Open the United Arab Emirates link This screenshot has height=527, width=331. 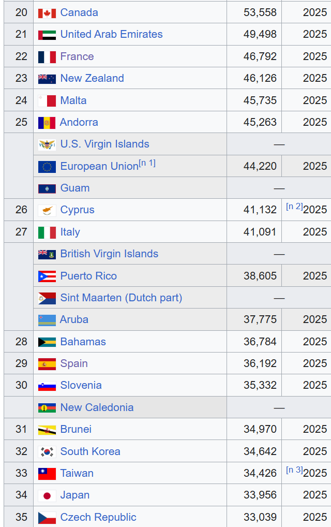point(111,34)
